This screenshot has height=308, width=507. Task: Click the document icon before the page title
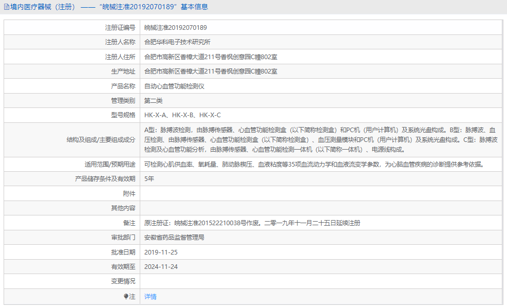5,7
